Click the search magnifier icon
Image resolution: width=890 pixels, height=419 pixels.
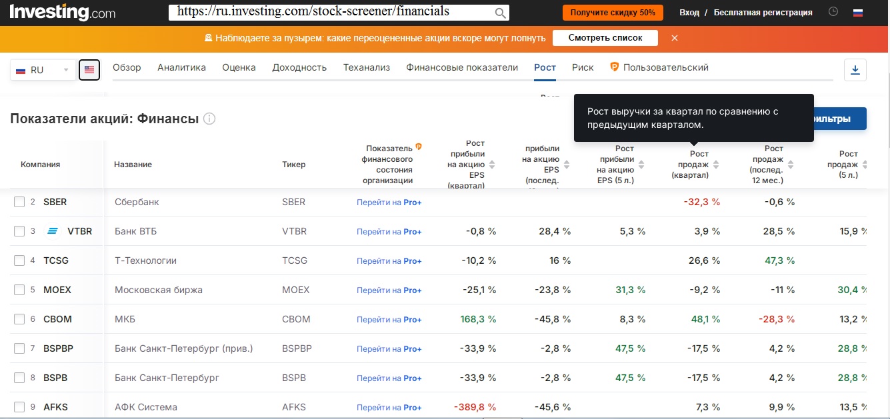[x=501, y=13]
